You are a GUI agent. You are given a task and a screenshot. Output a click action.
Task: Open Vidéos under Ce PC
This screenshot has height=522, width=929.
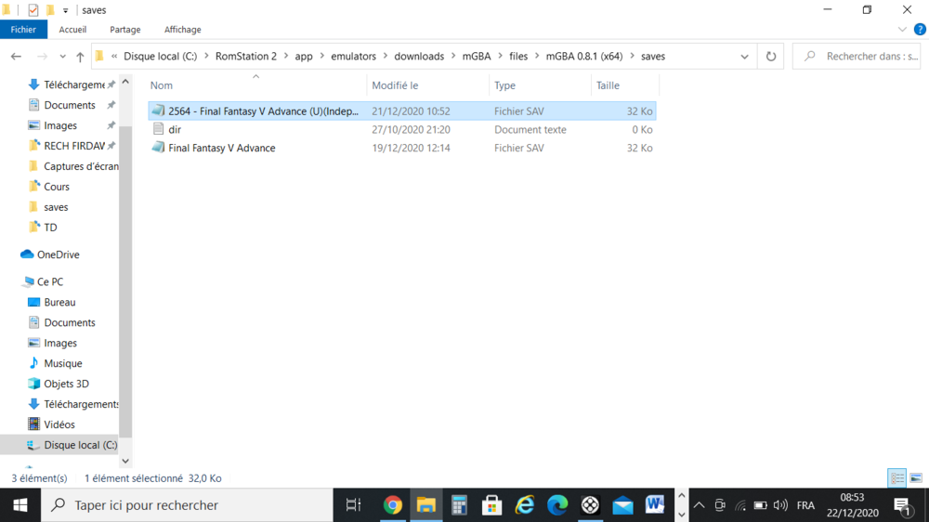(x=59, y=424)
